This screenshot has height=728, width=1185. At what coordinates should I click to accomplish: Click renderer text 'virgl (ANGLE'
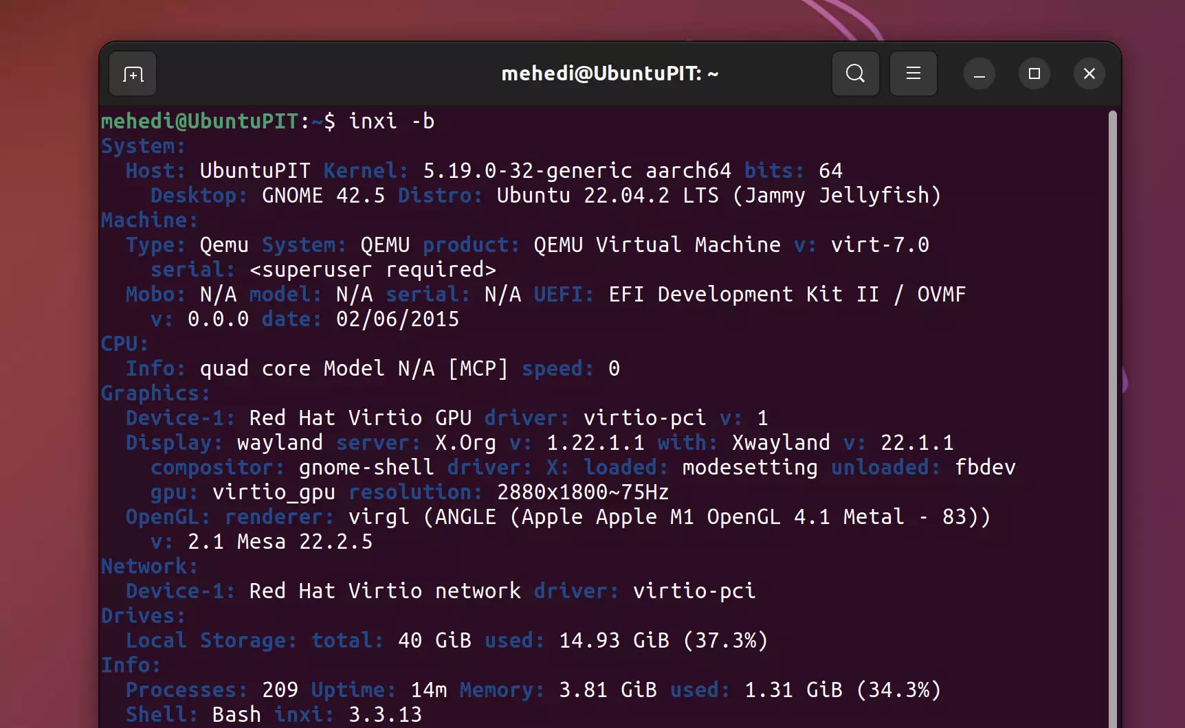tap(422, 517)
